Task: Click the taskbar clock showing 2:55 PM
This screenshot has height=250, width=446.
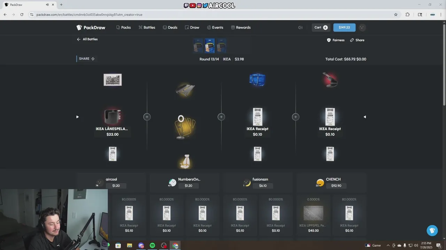Action: 426,245
